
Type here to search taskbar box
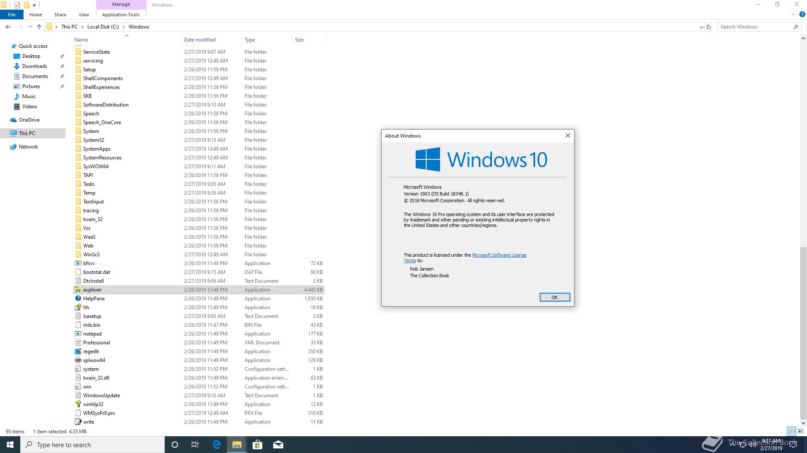[92, 445]
